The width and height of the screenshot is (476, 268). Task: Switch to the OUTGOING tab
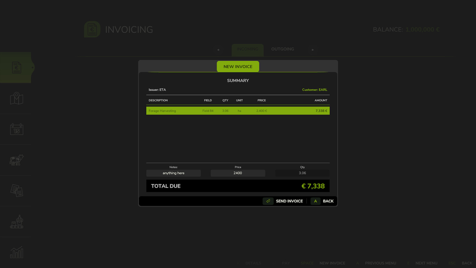(282, 49)
